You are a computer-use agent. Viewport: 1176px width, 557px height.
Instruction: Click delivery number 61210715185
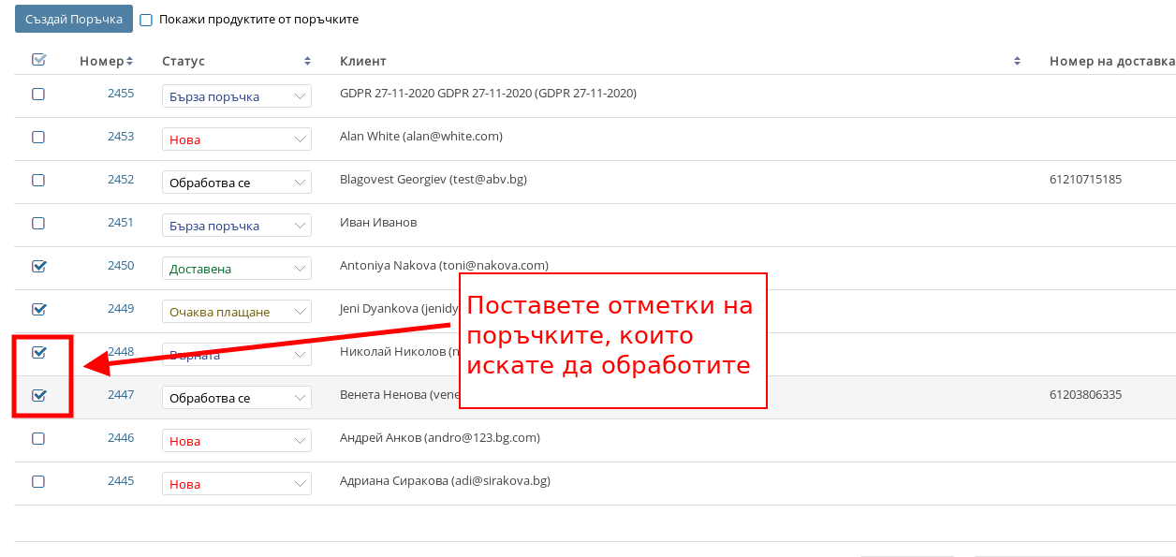1085,180
